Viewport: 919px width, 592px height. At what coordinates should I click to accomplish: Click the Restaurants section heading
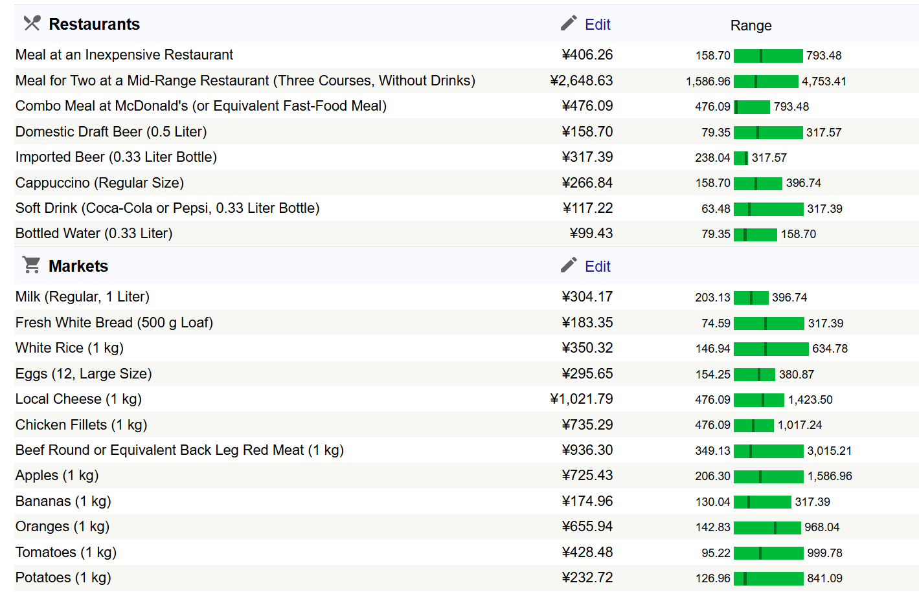click(x=95, y=25)
